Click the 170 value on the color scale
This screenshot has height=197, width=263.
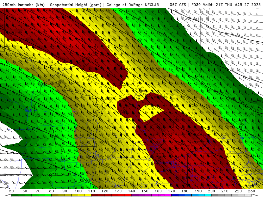(171, 191)
